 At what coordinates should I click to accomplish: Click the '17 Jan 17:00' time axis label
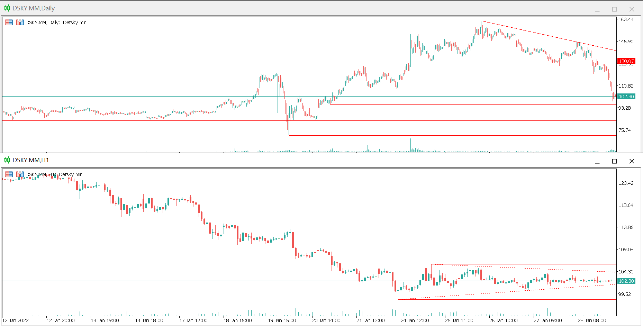[x=193, y=320]
